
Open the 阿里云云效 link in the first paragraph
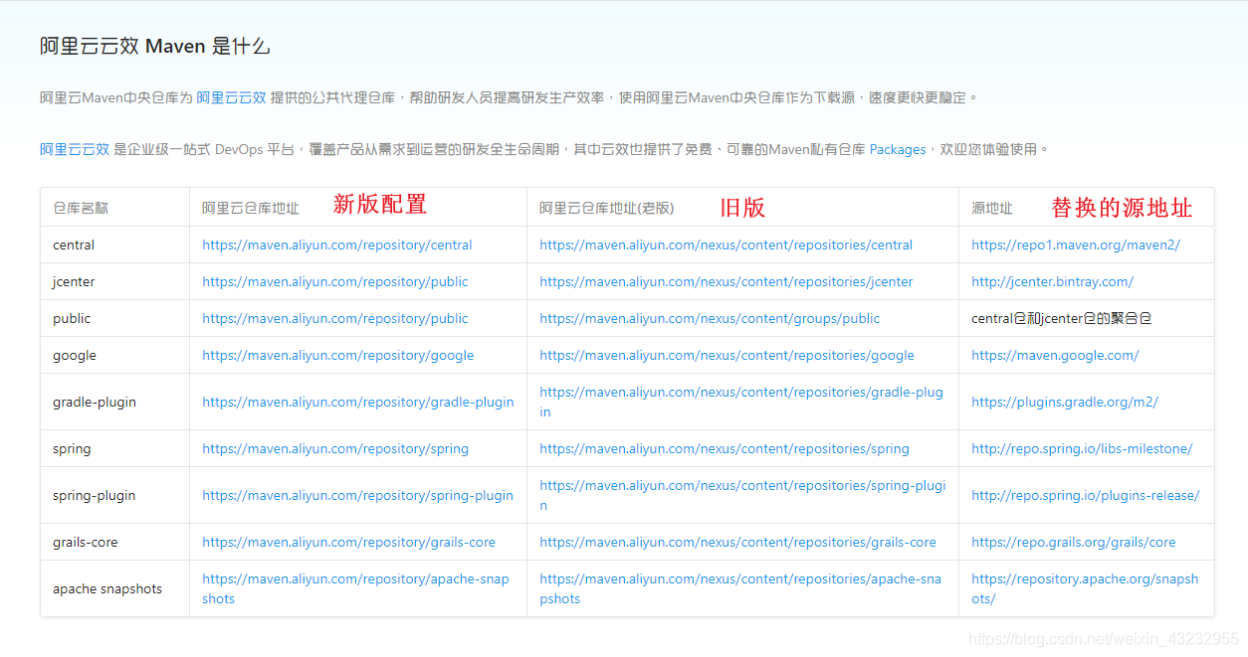point(231,97)
